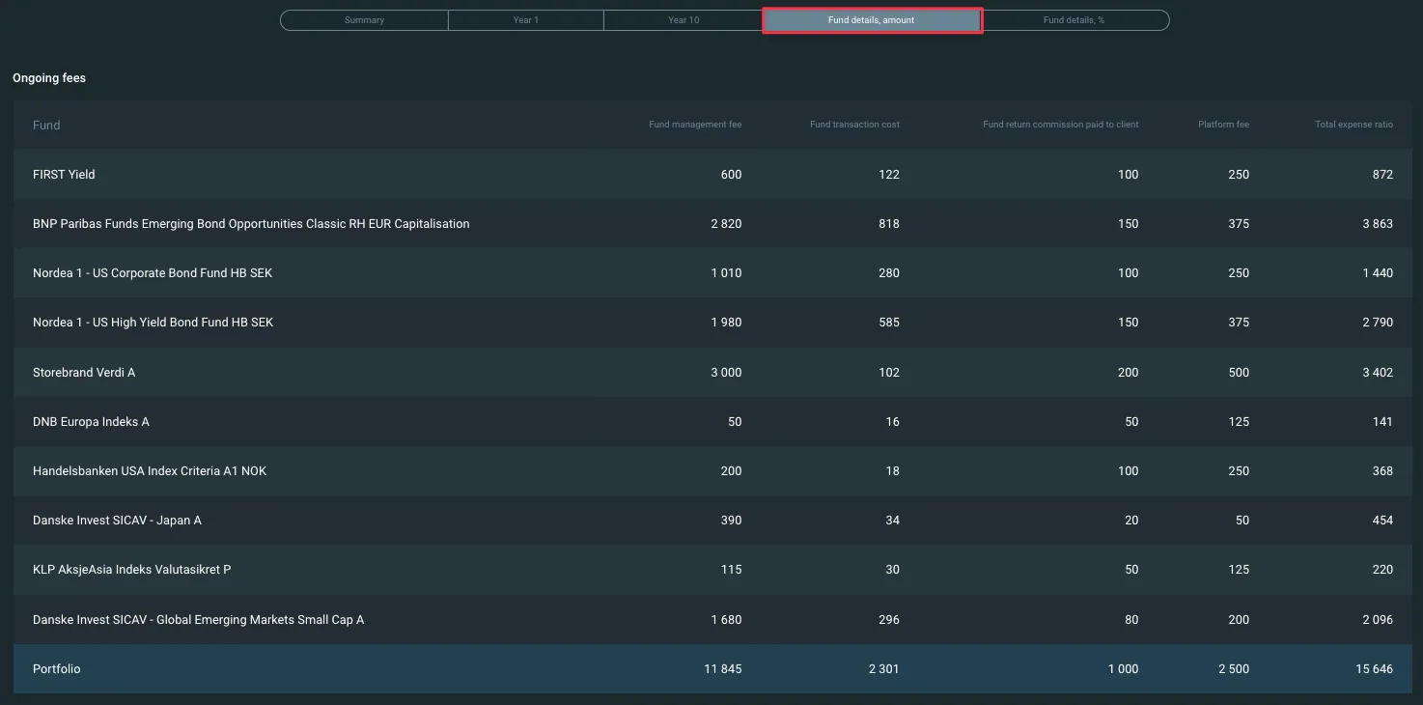Open the Year 1 tab

pyautogui.click(x=526, y=20)
